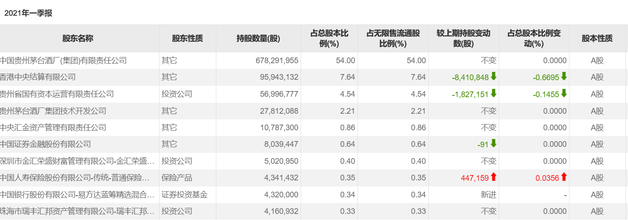Viewport: 628px width, 220px height.
Task: Click the 持股数量(股) column header
Action: coord(258,38)
